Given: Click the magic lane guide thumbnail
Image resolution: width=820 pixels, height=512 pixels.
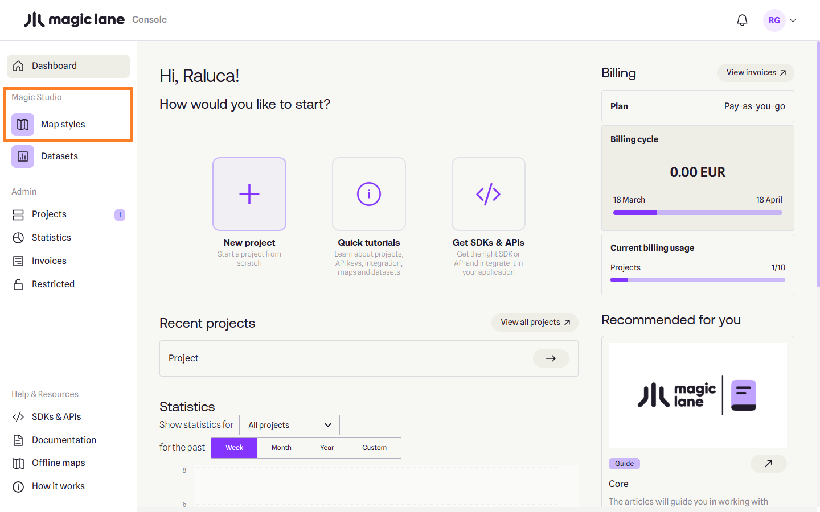Looking at the screenshot, I should [x=698, y=395].
